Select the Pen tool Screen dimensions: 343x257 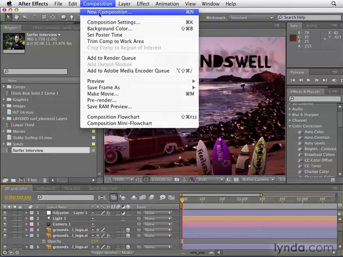(72, 17)
